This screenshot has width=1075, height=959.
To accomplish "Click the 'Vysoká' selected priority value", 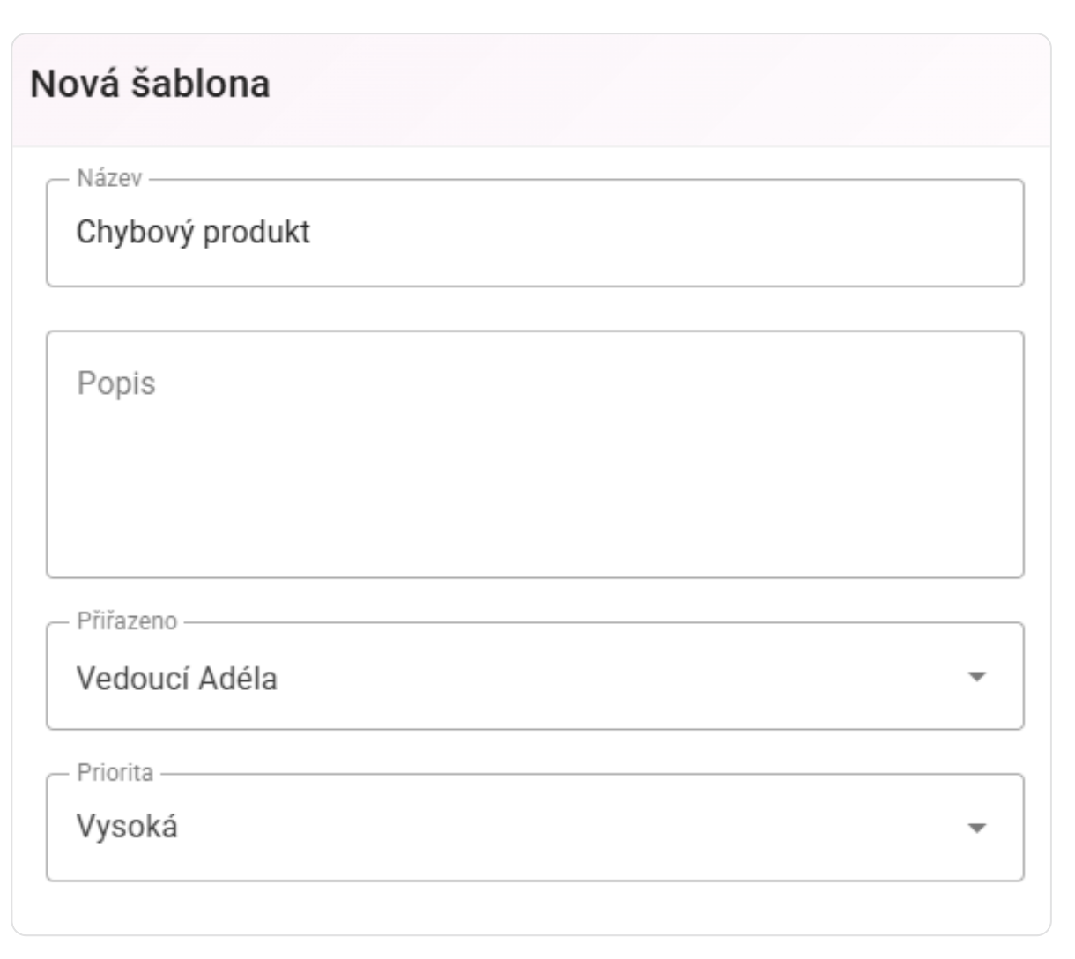I will click(x=127, y=827).
